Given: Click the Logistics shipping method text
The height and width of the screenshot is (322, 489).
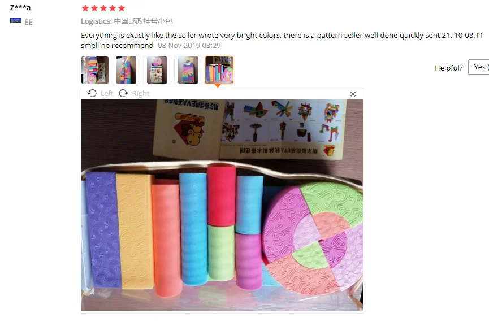Looking at the screenshot, I should coord(127,21).
